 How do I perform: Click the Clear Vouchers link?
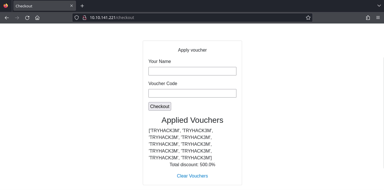click(x=192, y=176)
